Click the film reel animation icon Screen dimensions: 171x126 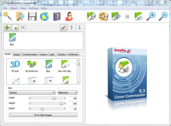pos(103,16)
